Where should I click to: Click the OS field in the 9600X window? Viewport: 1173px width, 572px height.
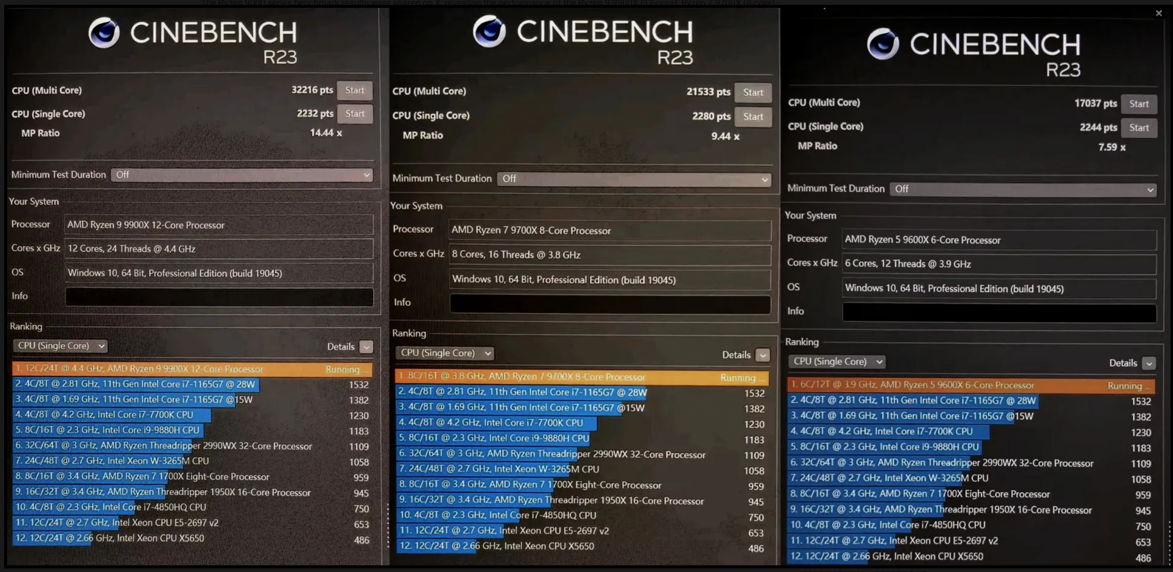pyautogui.click(x=1000, y=288)
